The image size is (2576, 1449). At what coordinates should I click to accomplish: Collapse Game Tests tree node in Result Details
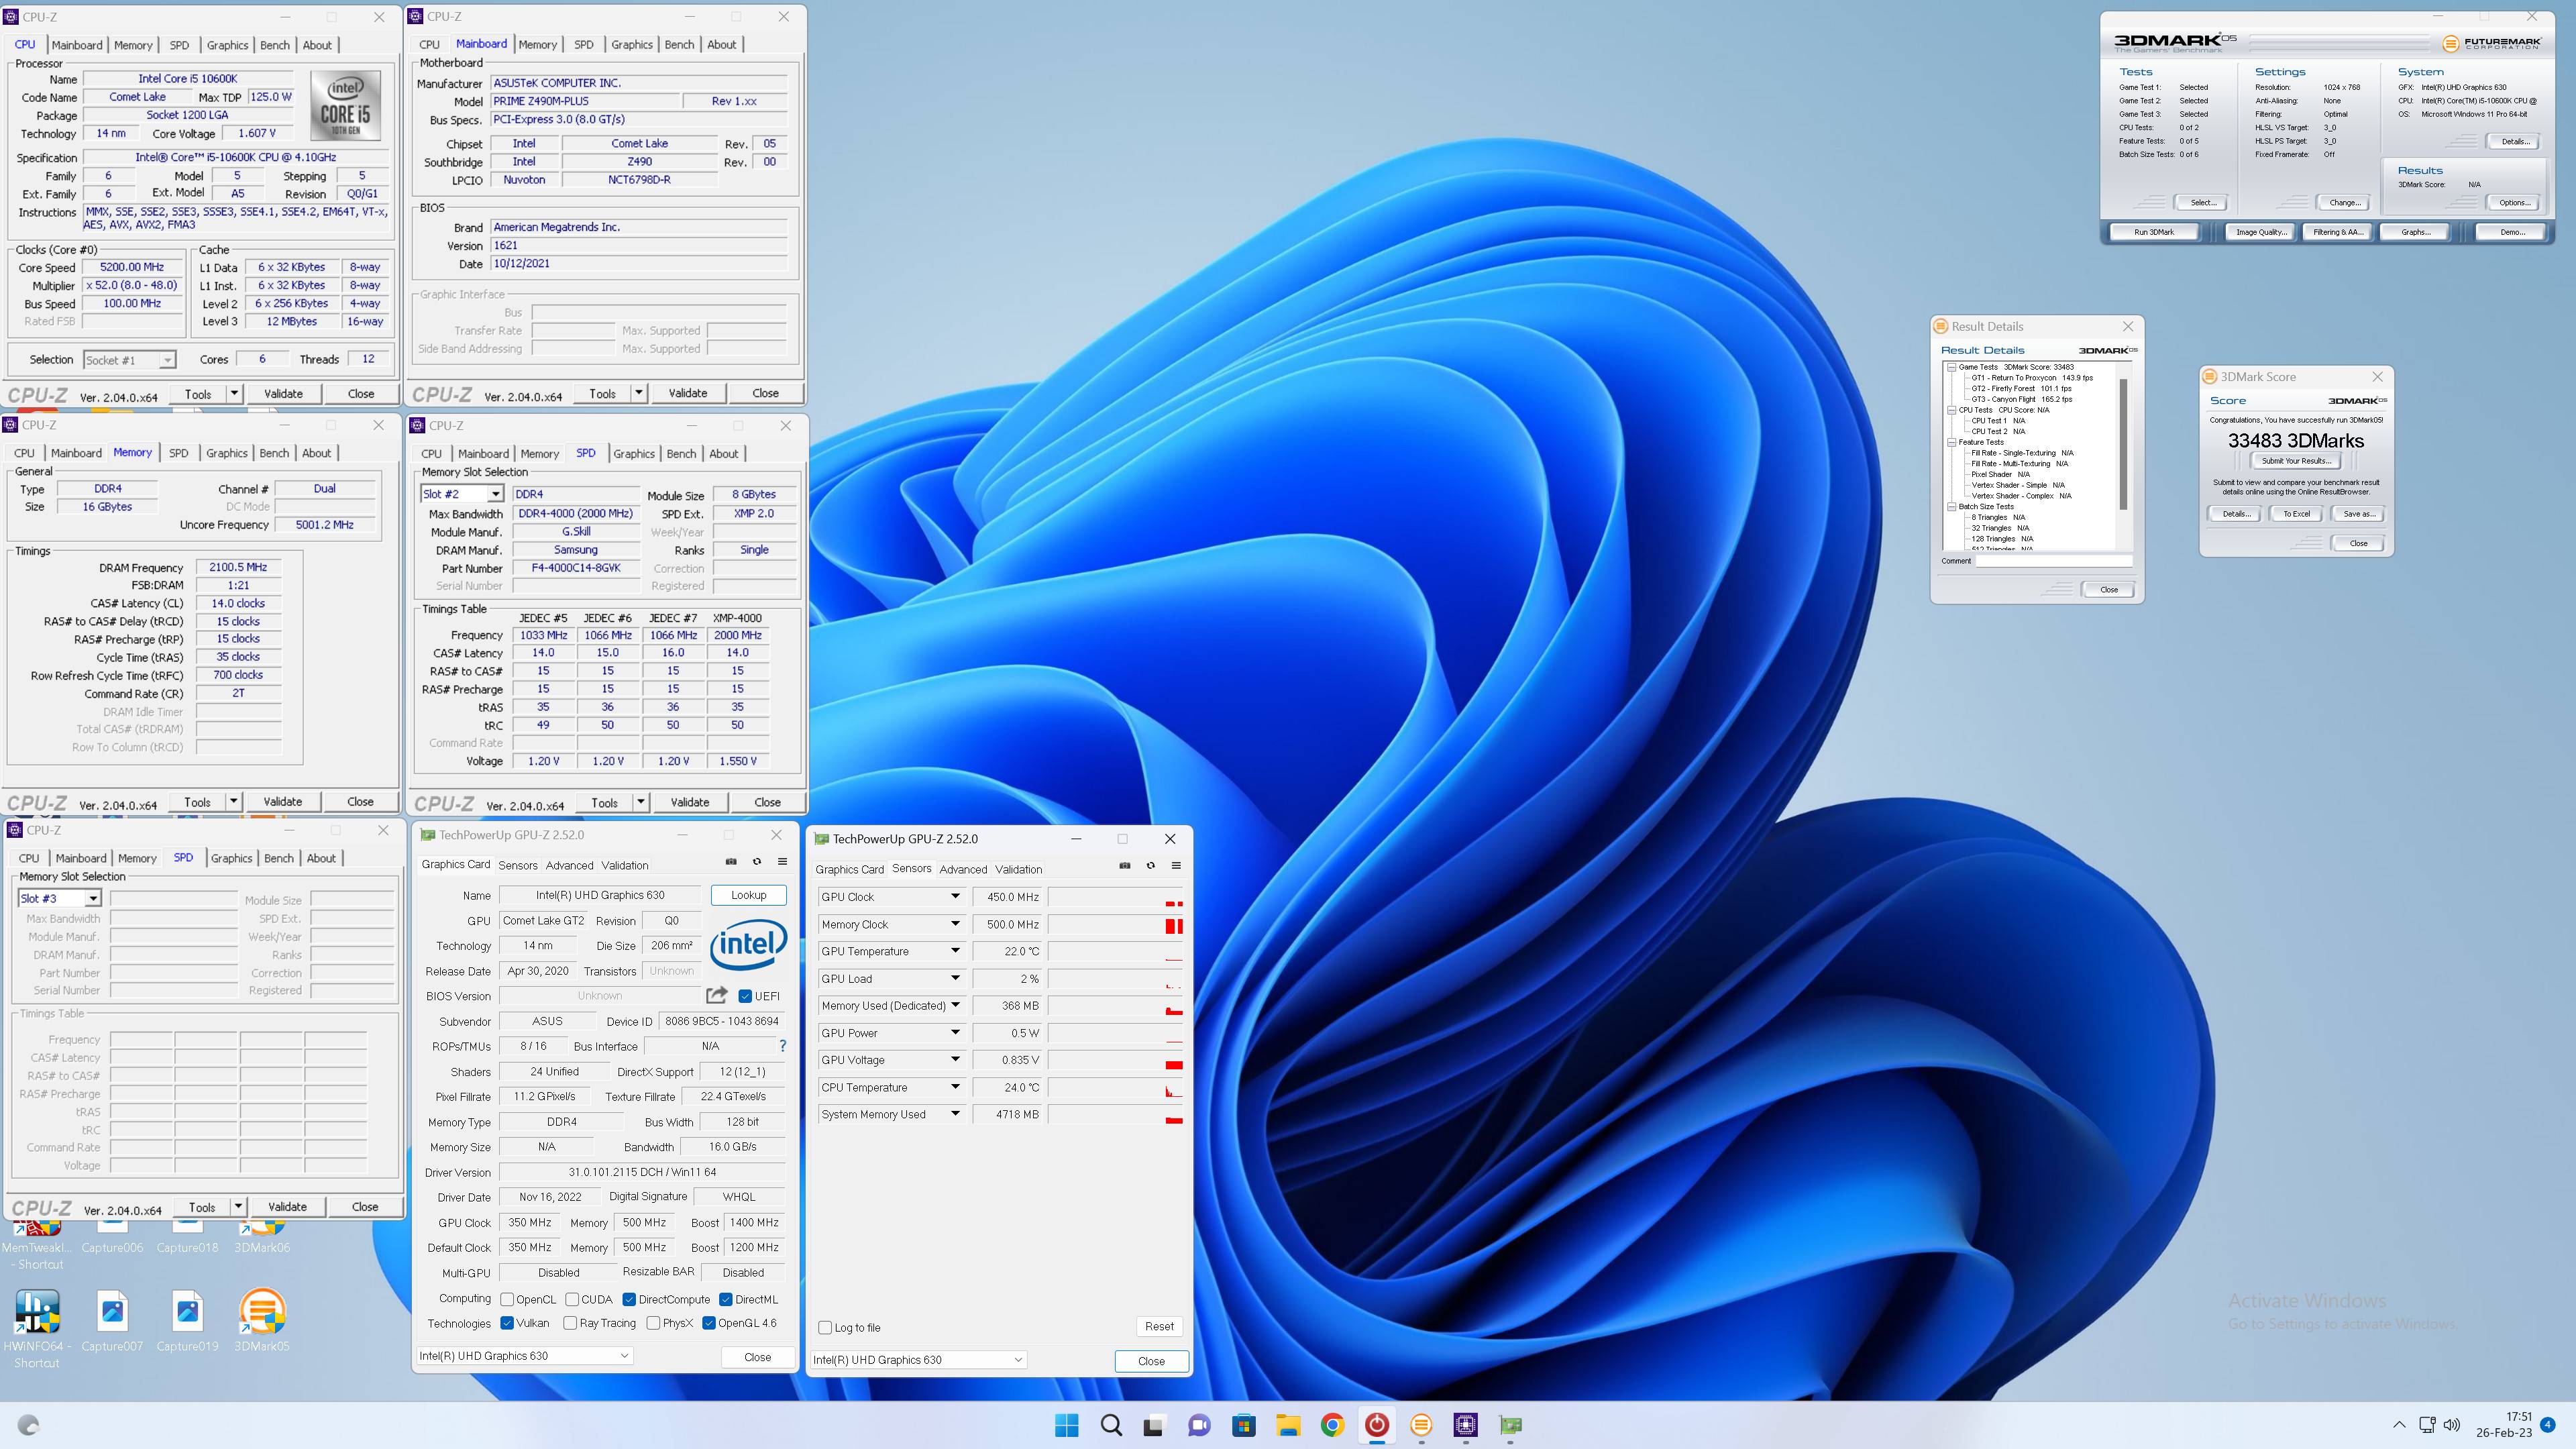tap(1951, 367)
